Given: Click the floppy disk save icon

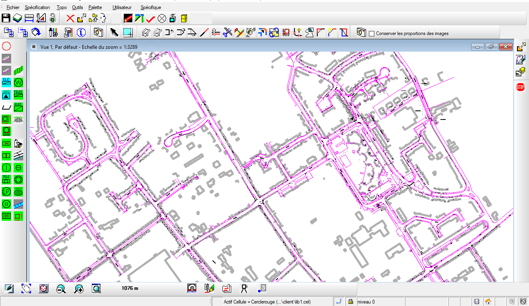Looking at the screenshot, I should click(6, 18).
